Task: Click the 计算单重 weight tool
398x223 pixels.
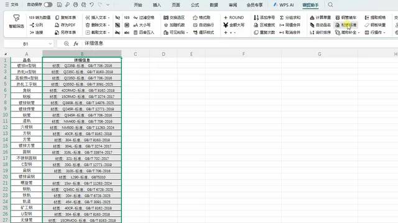Action: [x=320, y=17]
